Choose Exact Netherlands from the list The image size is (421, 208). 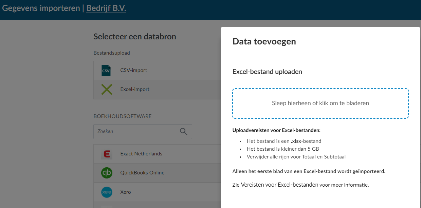[157, 154]
